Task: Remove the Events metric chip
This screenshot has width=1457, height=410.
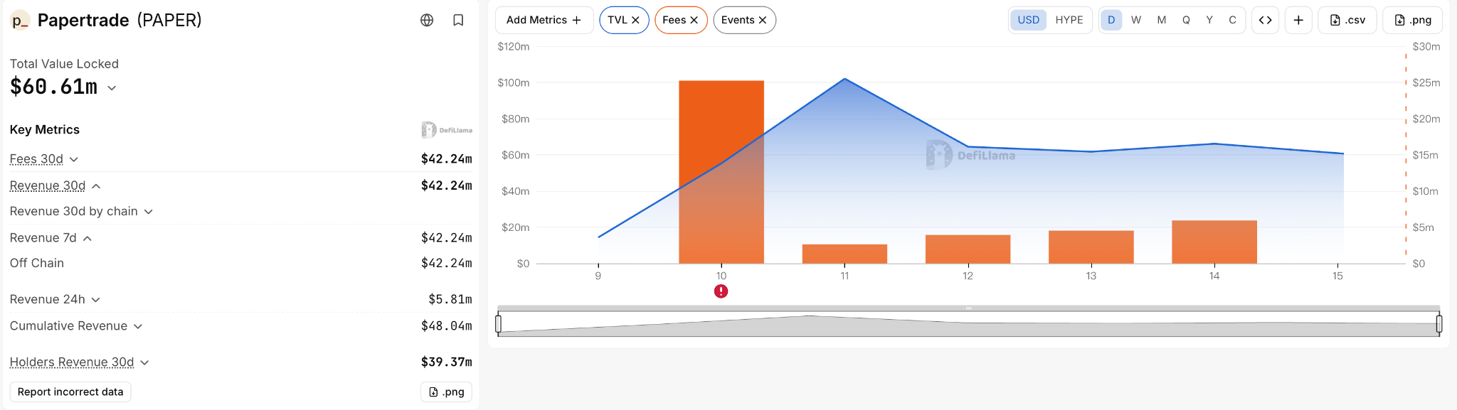Action: coord(762,20)
